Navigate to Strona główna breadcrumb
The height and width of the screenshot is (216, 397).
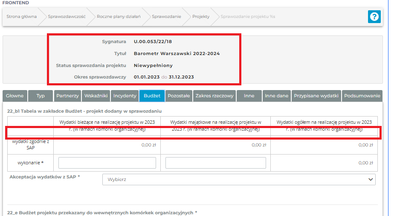tap(21, 17)
